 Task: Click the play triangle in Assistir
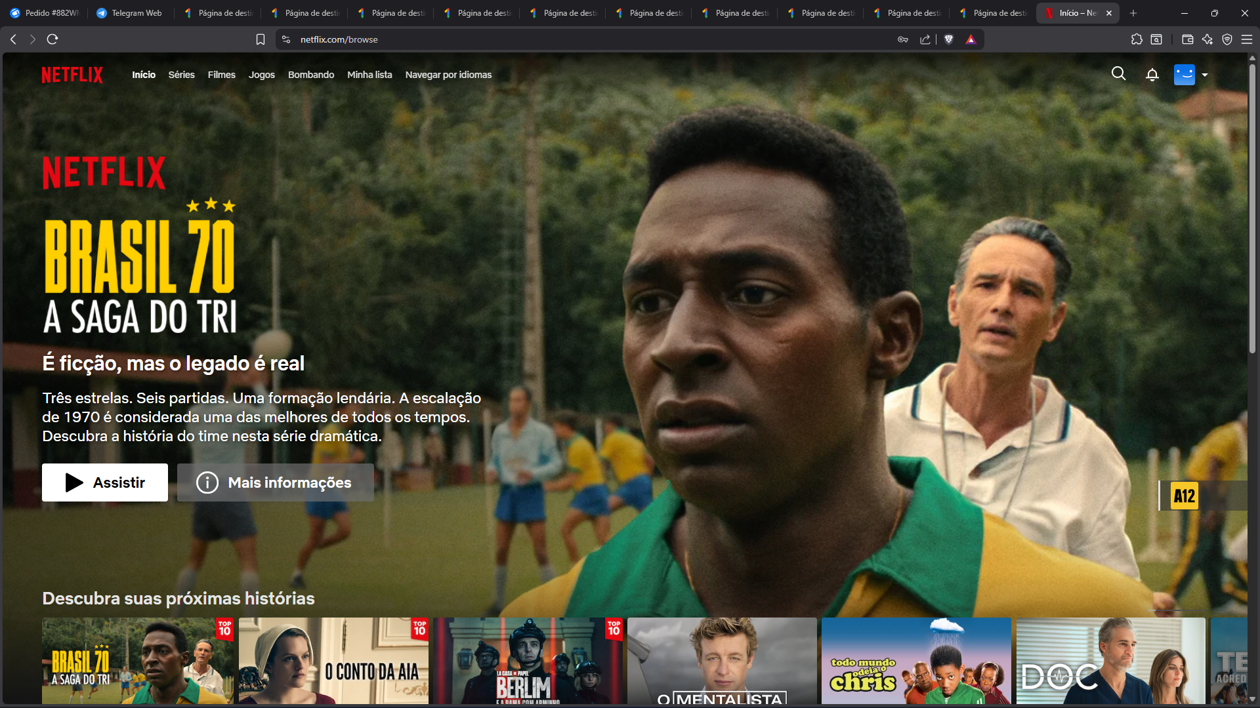[x=74, y=482]
